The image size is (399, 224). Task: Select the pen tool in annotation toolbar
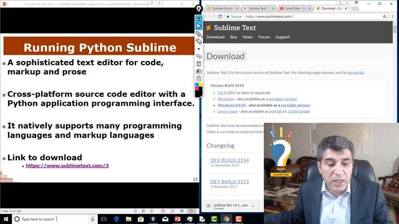pyautogui.click(x=198, y=34)
